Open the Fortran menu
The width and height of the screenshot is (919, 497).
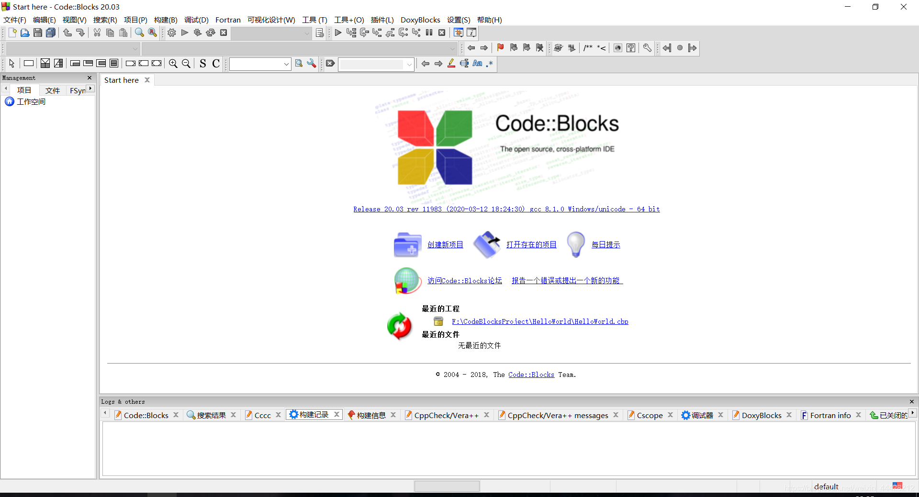(x=228, y=20)
